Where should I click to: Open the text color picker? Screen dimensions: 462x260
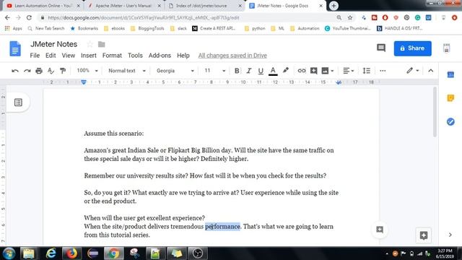click(273, 71)
